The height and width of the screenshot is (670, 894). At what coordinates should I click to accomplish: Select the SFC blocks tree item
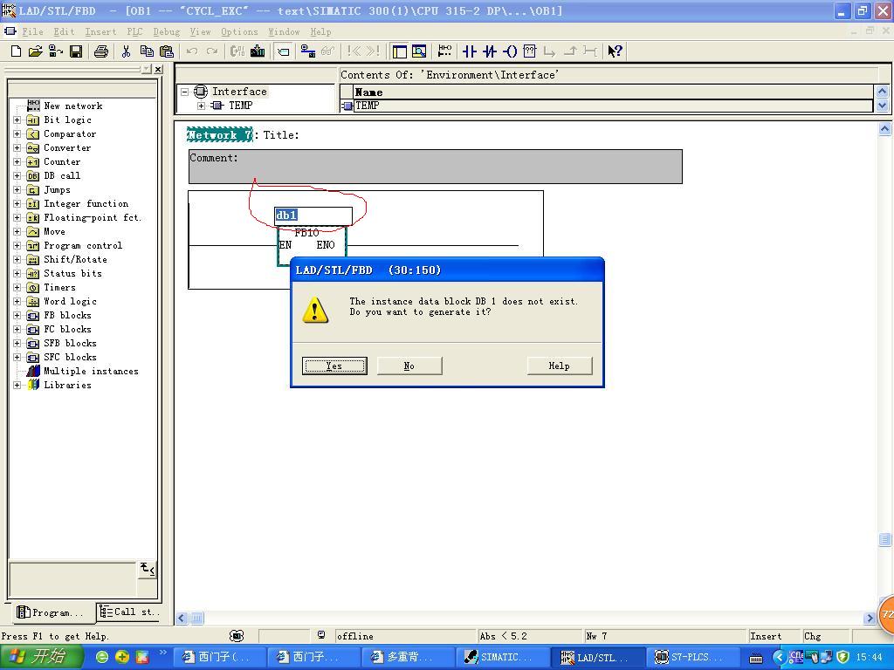pos(70,357)
